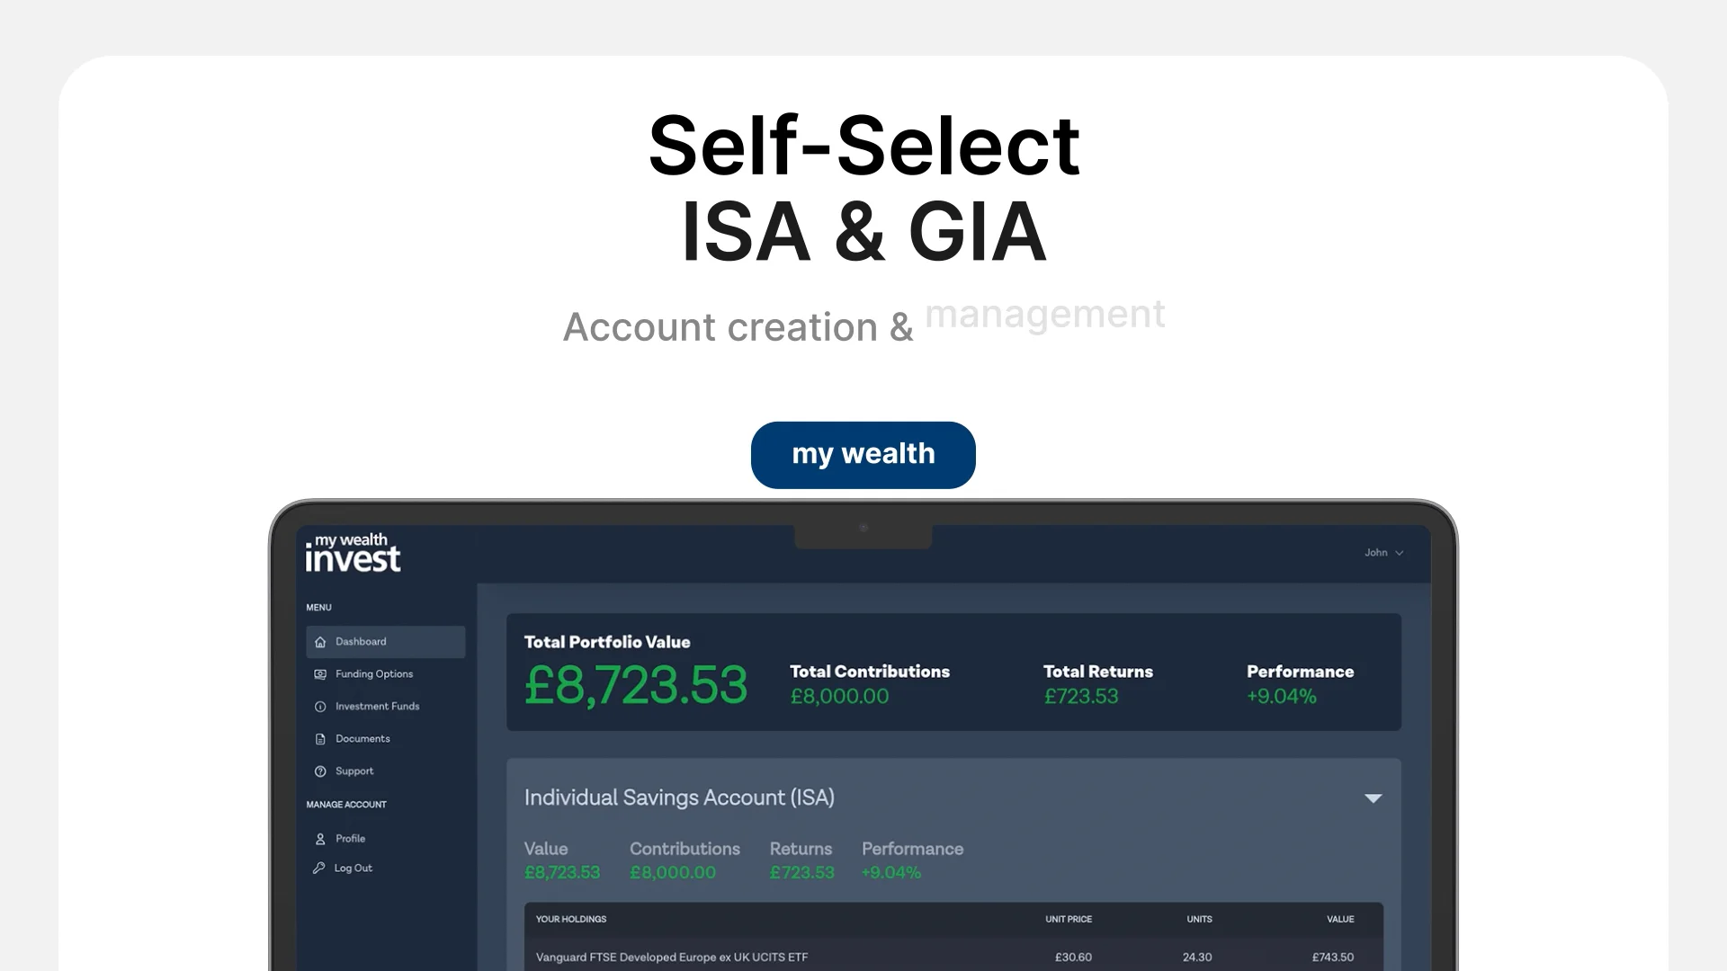This screenshot has width=1727, height=971.
Task: Click the Account creation & subtitle
Action: 738,327
